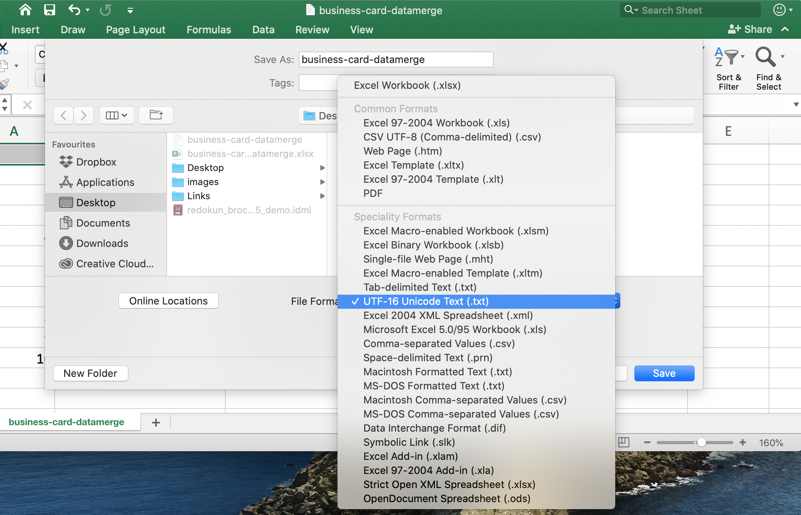Click the zoom out minus icon

[647, 443]
